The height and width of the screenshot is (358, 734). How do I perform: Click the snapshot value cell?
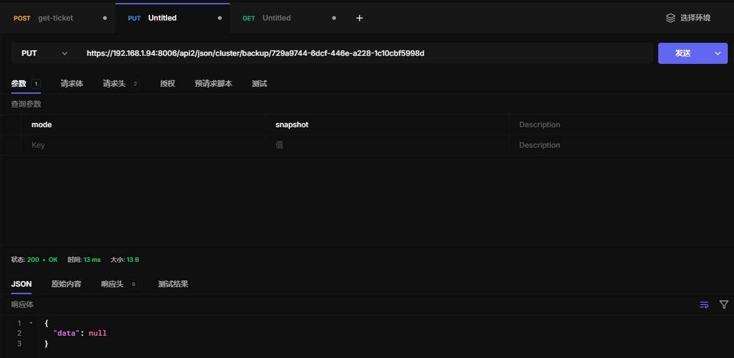tap(385, 125)
